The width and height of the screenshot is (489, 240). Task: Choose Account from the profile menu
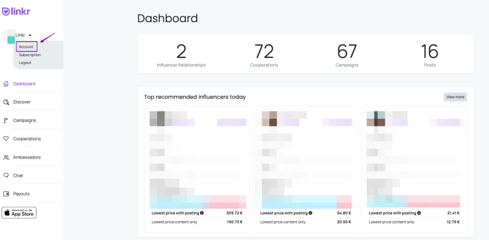click(x=26, y=47)
